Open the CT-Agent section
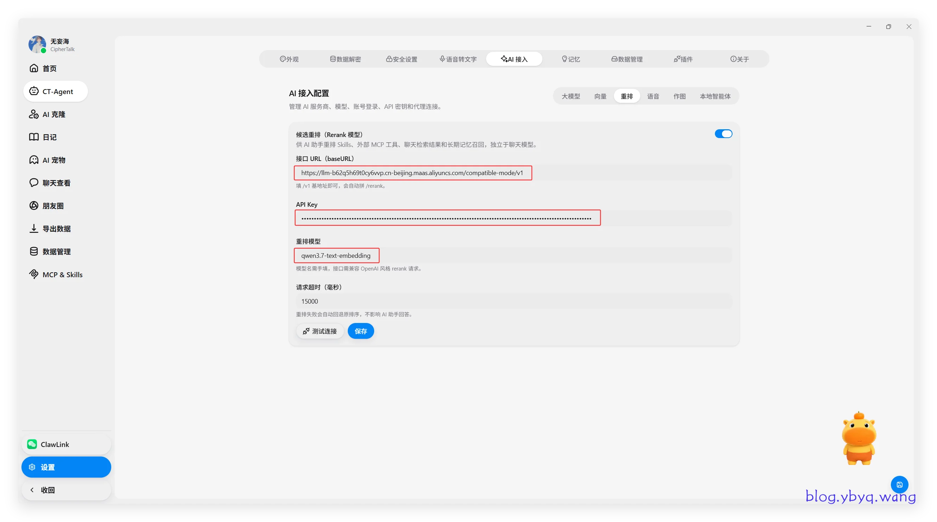937x522 pixels. 56,91
